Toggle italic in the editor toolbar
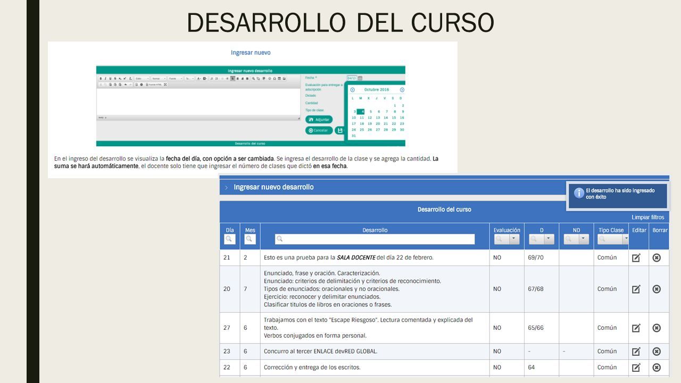The height and width of the screenshot is (383, 681). (x=105, y=79)
